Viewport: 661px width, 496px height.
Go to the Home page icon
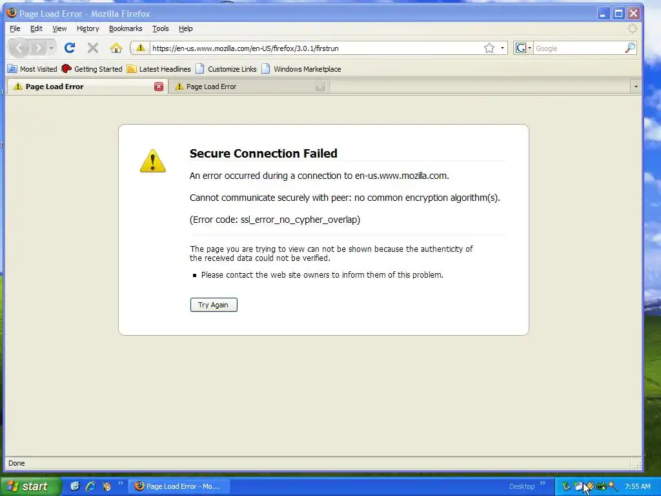(x=116, y=48)
